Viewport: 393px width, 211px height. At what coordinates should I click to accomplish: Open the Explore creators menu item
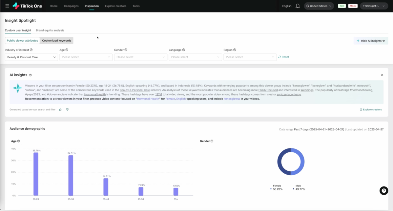coord(115,6)
